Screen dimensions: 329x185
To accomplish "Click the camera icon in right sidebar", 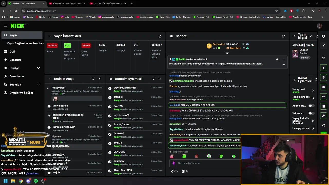I will point(324,106).
